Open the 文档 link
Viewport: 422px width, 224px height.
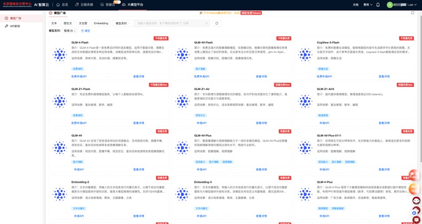tap(356, 5)
